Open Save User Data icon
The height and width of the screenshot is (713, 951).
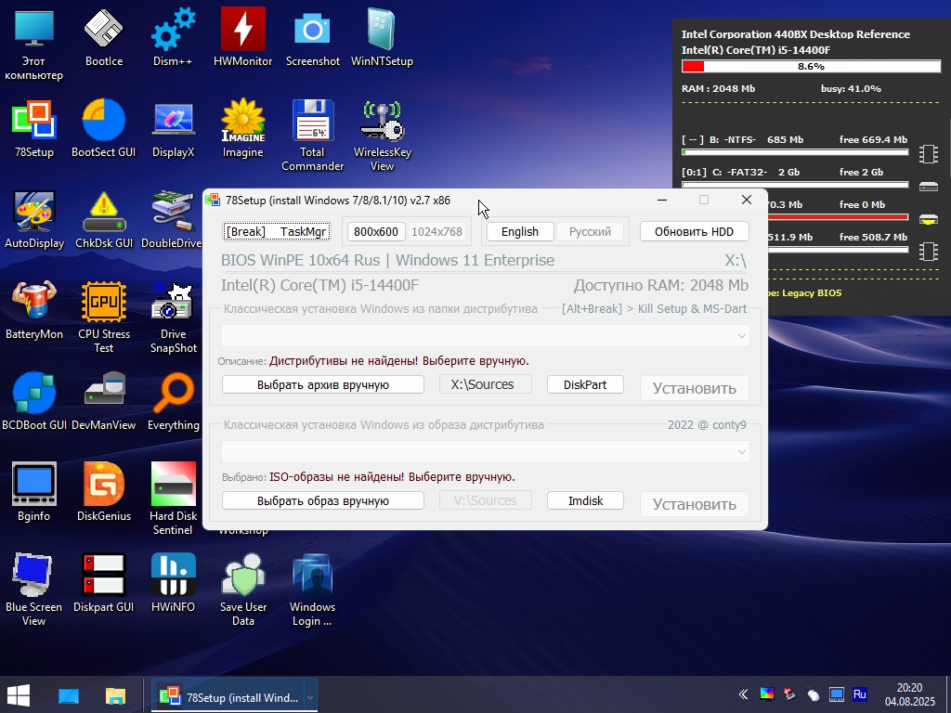pyautogui.click(x=242, y=590)
